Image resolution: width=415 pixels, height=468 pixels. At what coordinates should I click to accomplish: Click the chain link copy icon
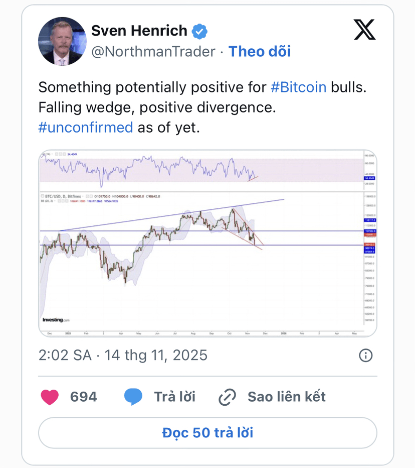tap(228, 397)
